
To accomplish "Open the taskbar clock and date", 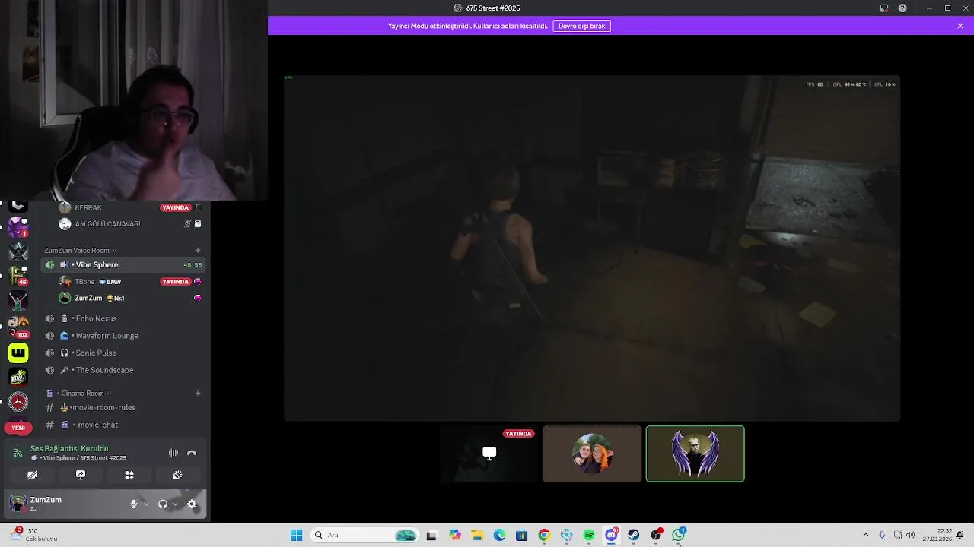I will (x=937, y=535).
